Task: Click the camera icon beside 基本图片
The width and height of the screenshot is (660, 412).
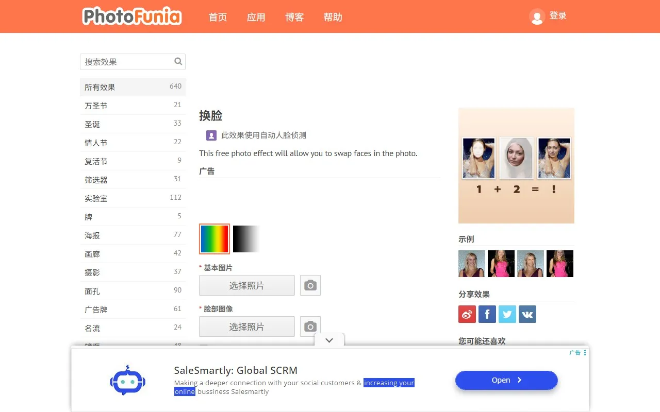Action: coord(310,285)
